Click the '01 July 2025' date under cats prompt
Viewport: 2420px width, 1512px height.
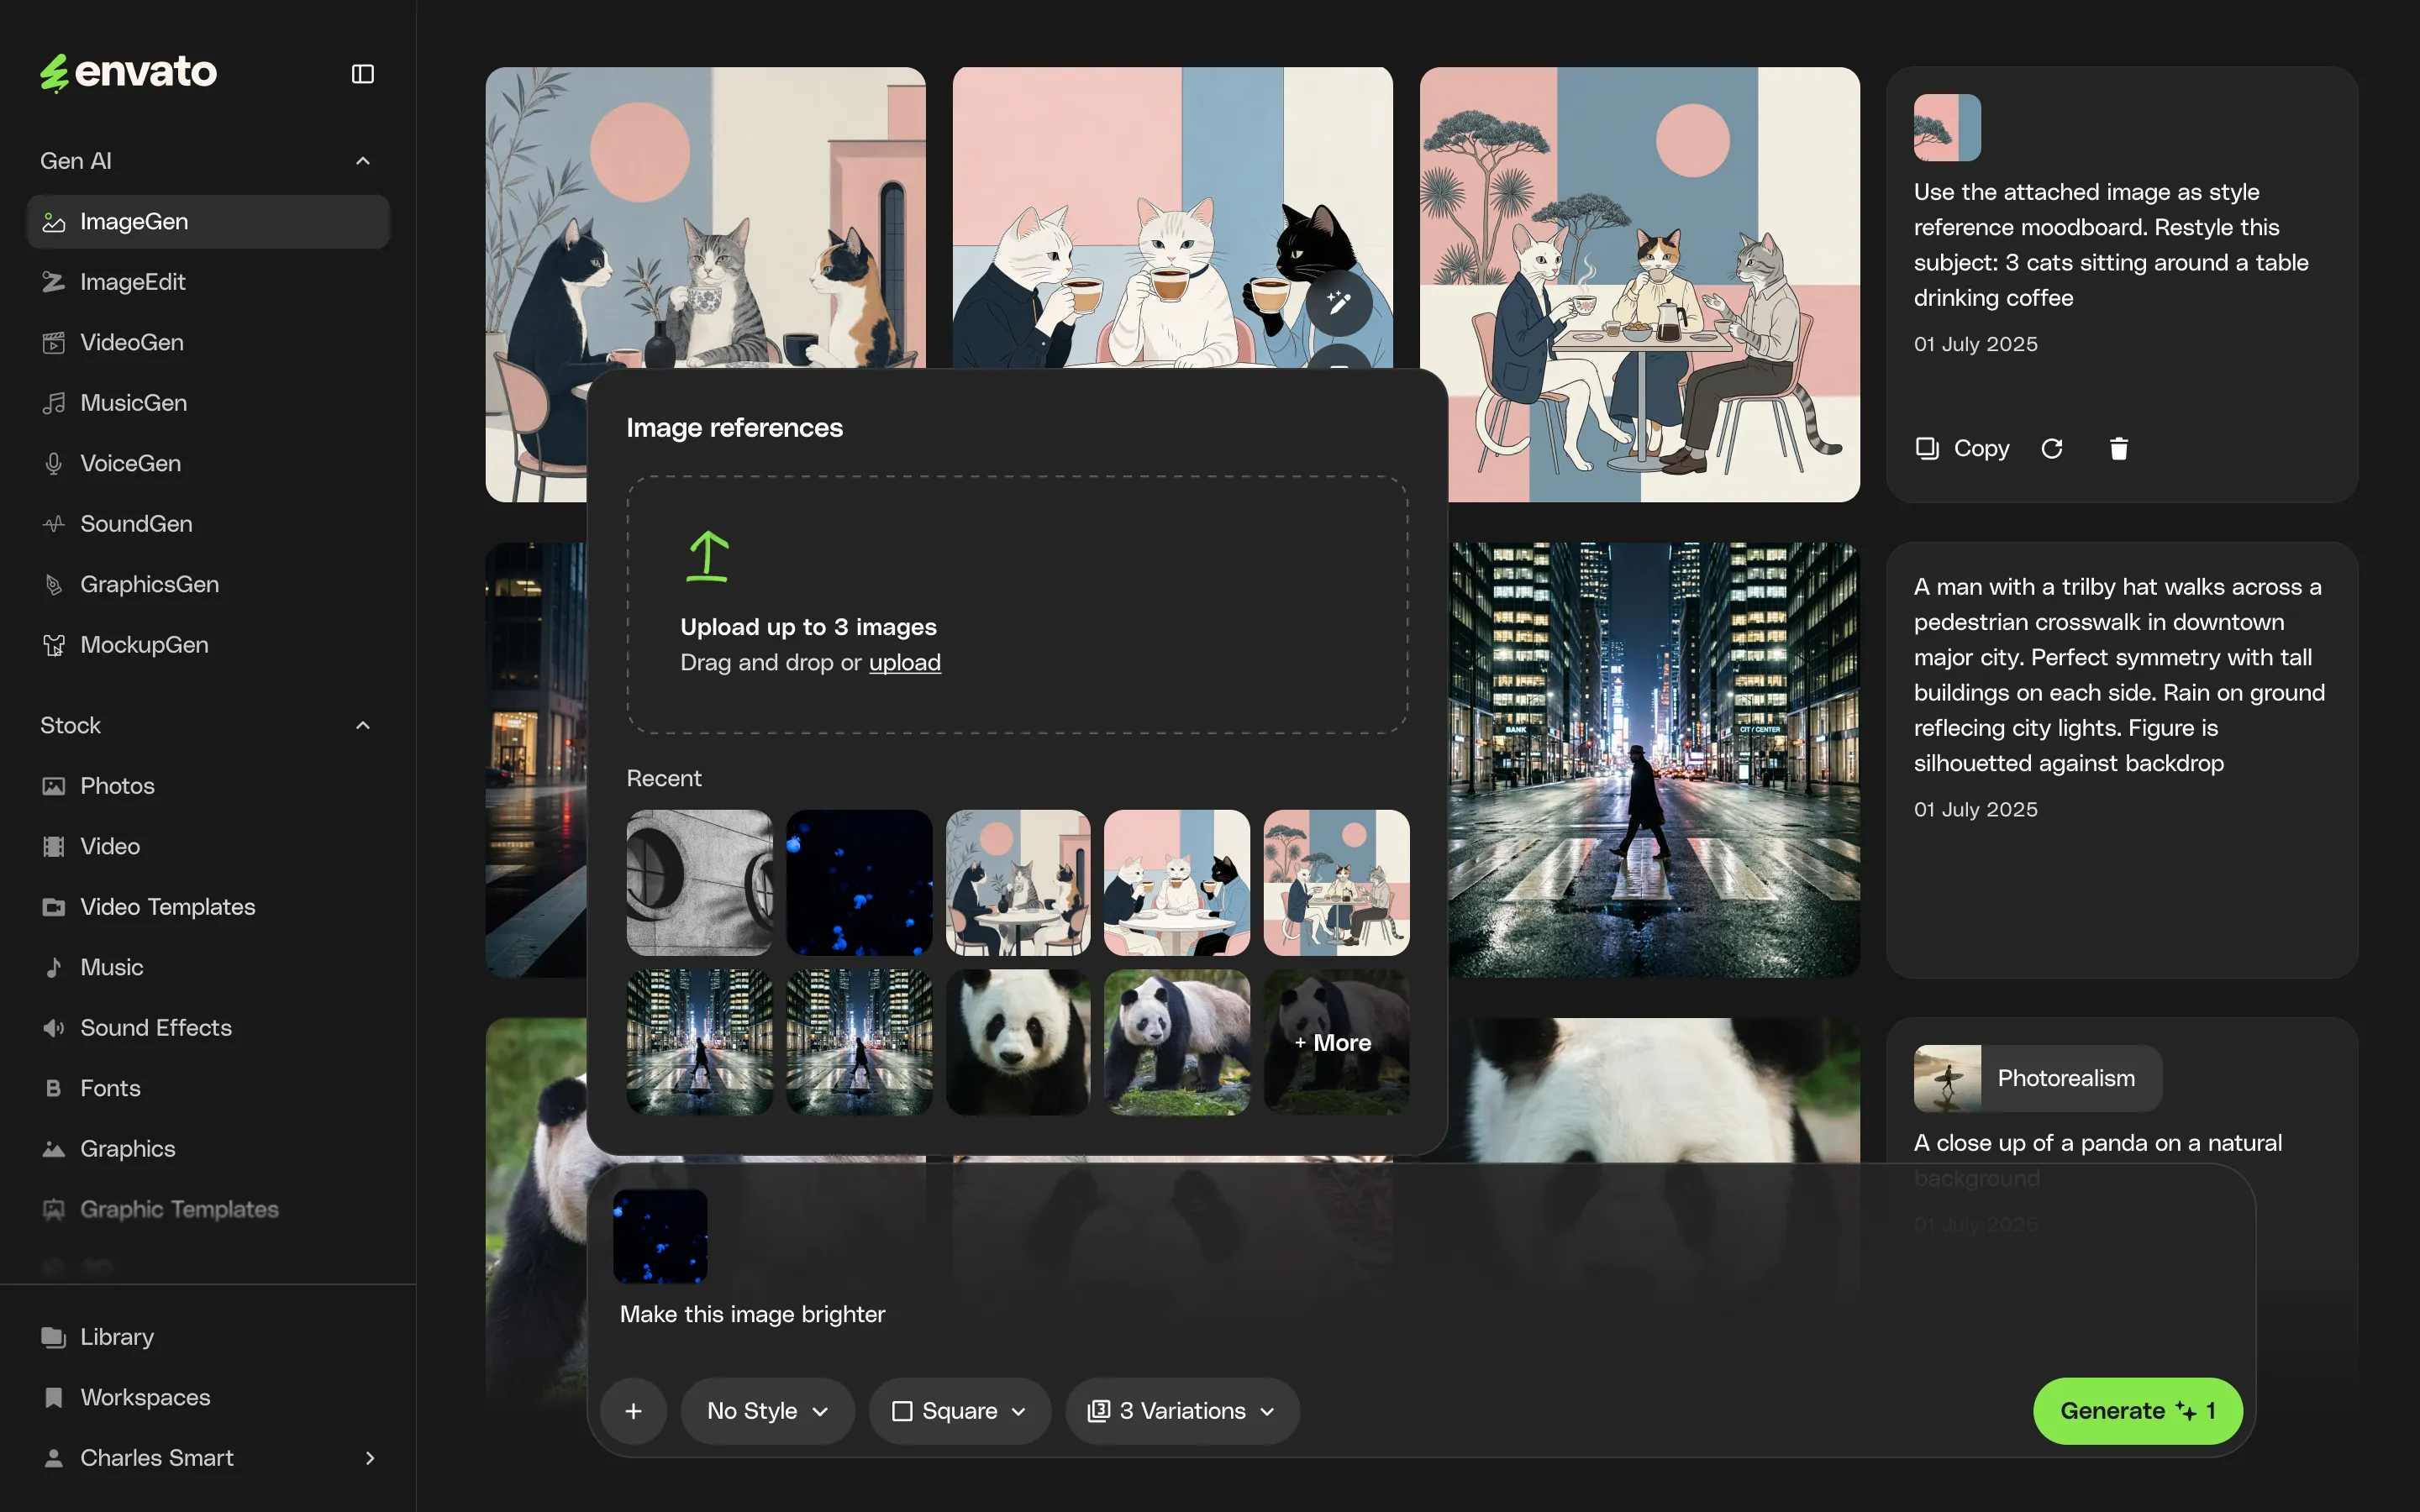pos(1975,344)
